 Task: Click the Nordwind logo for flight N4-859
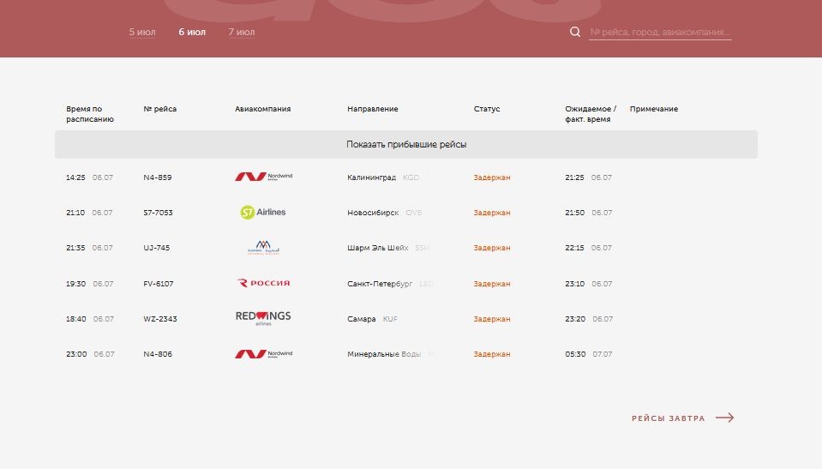coord(263,177)
